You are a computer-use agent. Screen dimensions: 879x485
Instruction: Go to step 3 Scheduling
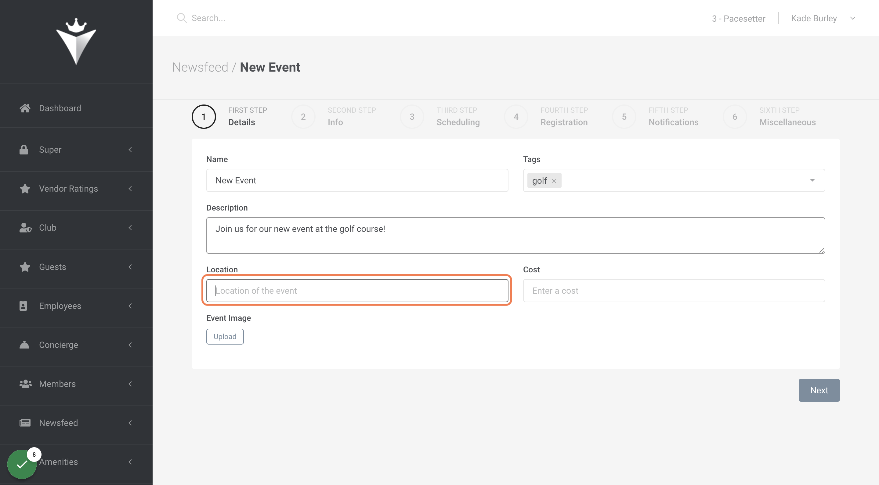point(440,116)
